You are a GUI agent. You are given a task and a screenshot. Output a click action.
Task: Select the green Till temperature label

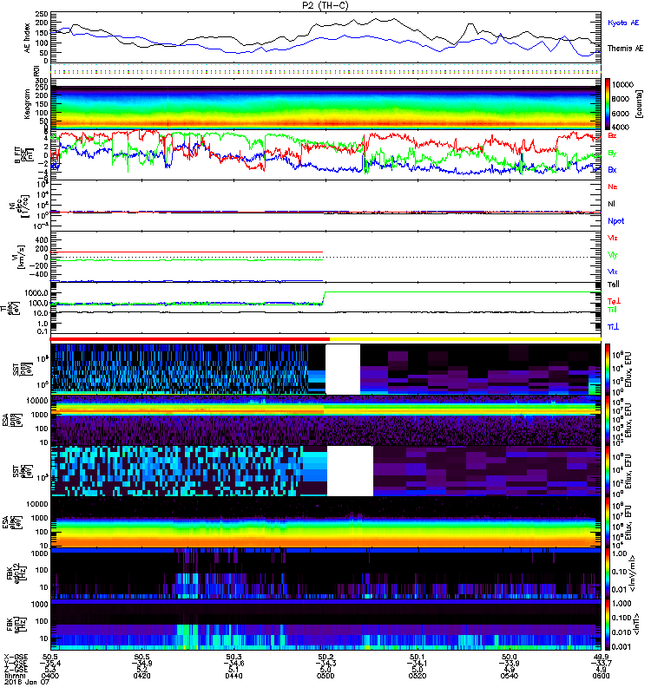(612, 310)
